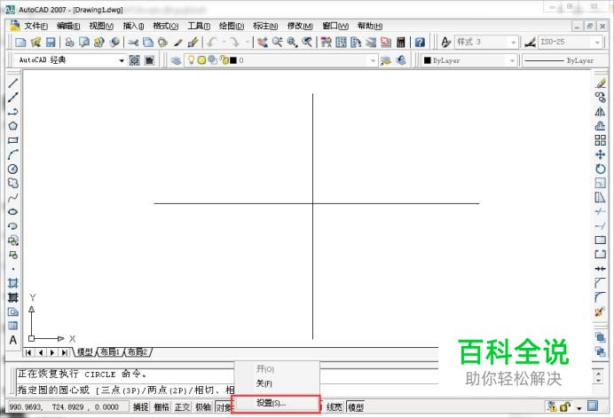
Task: Open the QuickCalc calculator icon
Action: (400, 42)
